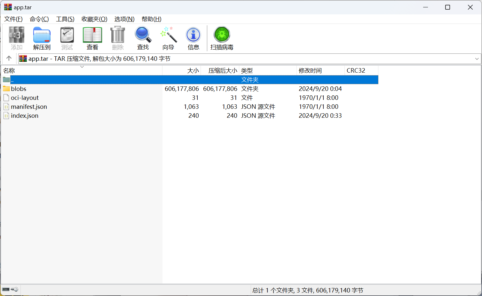The height and width of the screenshot is (296, 482).
Task: Select the index.json file name
Action: pos(25,116)
